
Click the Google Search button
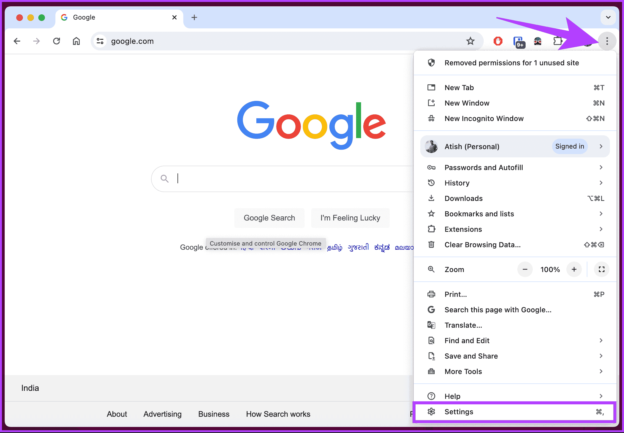pyautogui.click(x=269, y=218)
